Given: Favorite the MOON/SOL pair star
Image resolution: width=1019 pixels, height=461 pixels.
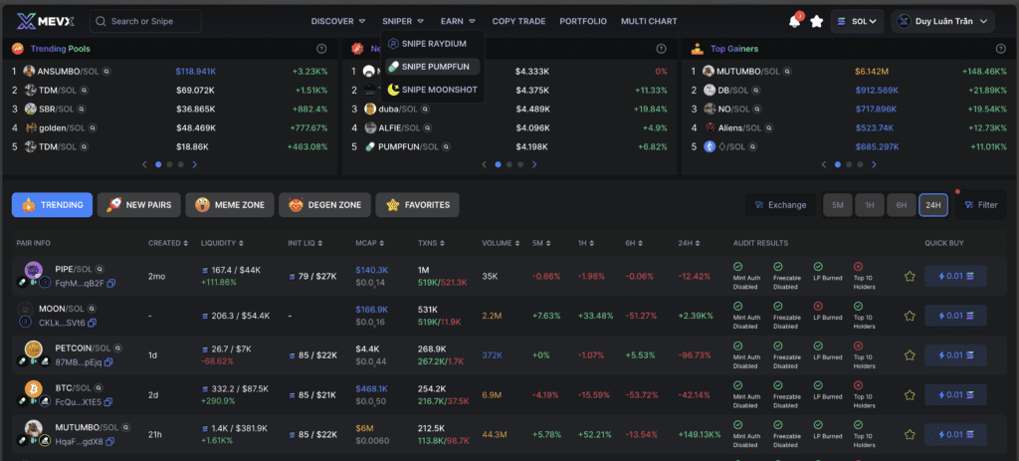Looking at the screenshot, I should tap(910, 316).
